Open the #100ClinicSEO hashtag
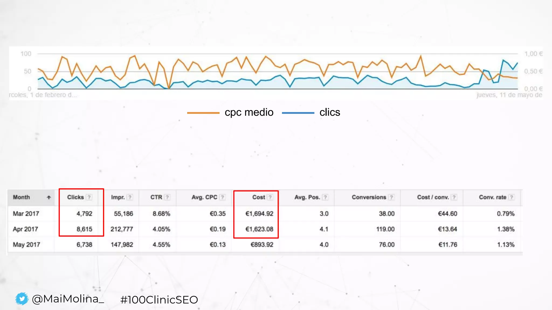 (x=159, y=300)
